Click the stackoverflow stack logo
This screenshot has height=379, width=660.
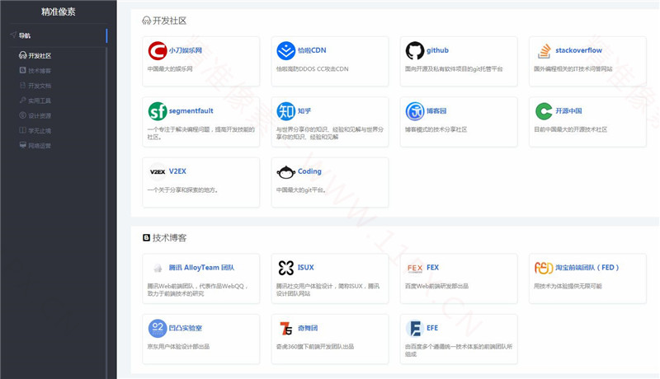pos(544,51)
